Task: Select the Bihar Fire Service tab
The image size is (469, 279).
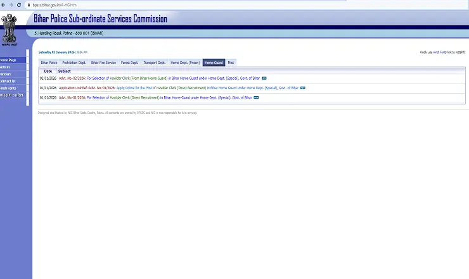Action: (103, 63)
